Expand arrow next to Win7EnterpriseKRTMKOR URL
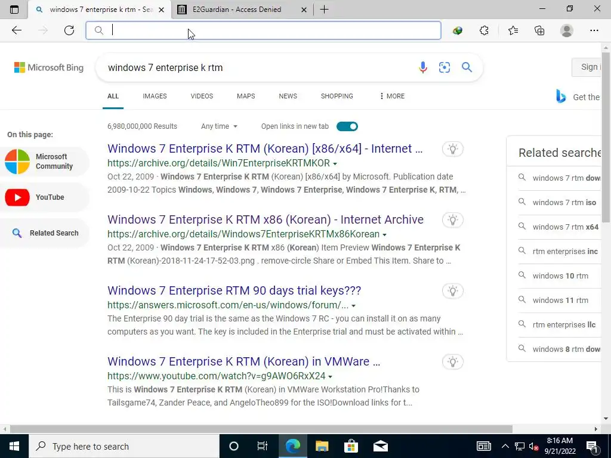The image size is (611, 458). tap(335, 163)
